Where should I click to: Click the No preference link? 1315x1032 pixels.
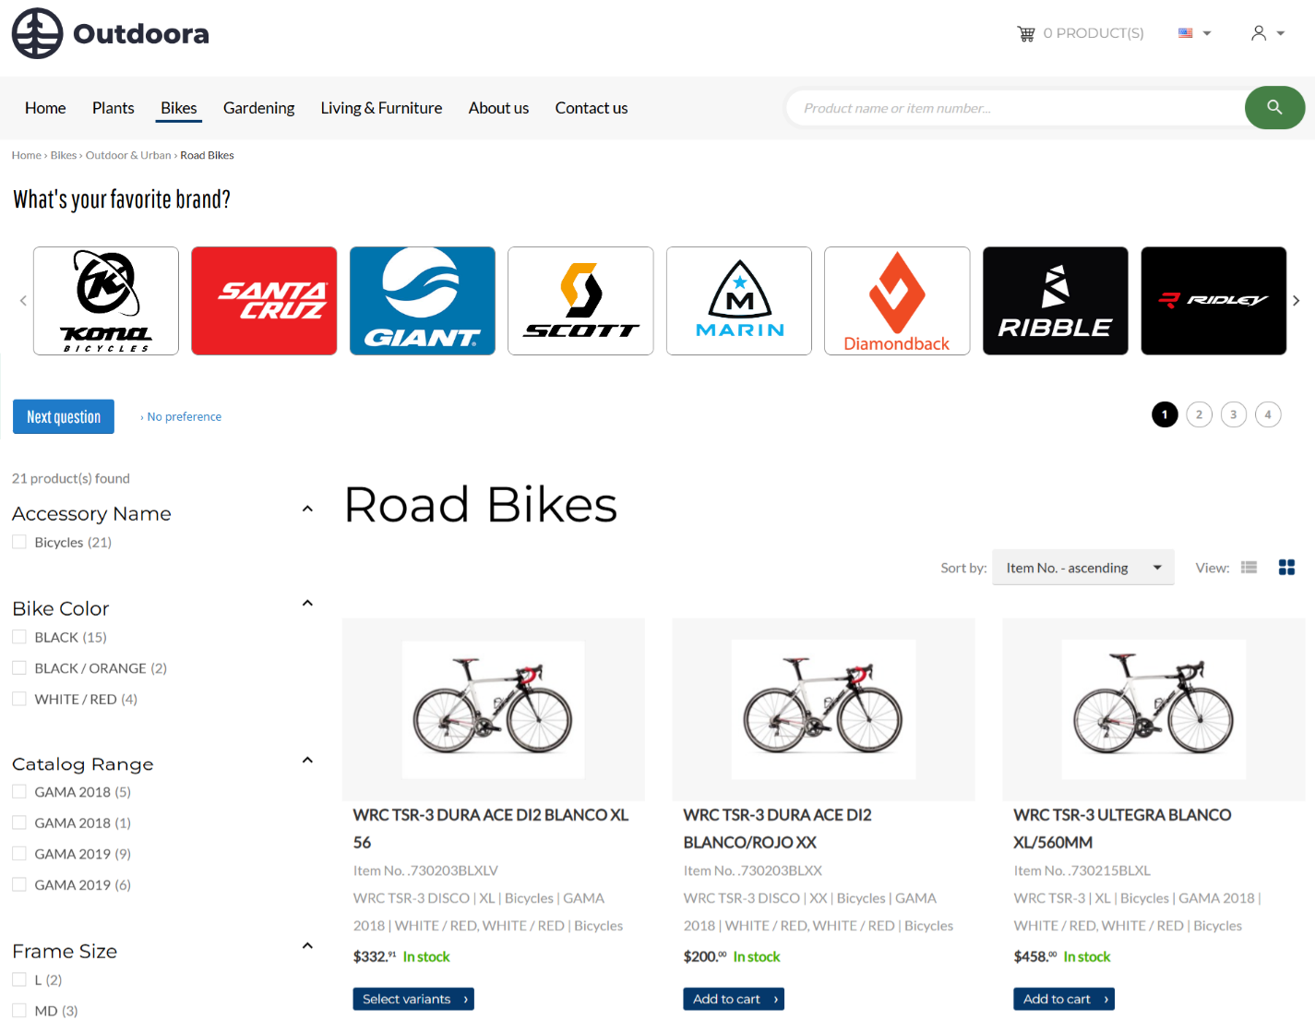[185, 417]
